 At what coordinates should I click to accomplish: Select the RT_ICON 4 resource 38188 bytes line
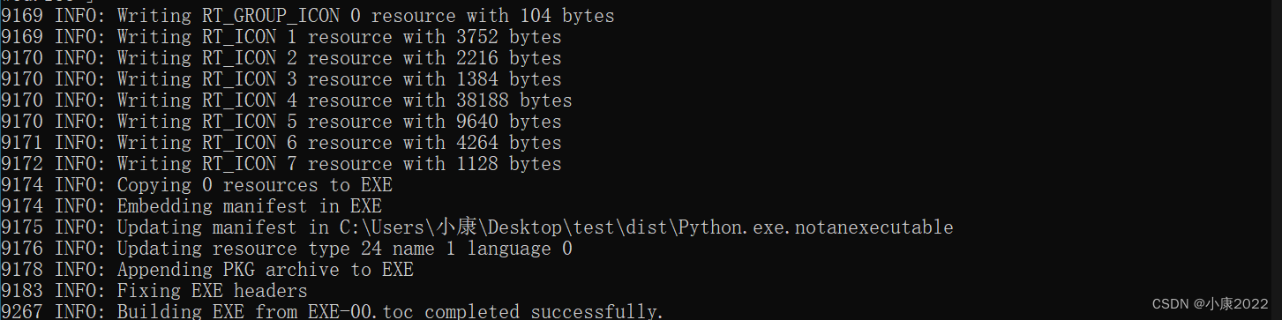click(x=286, y=100)
